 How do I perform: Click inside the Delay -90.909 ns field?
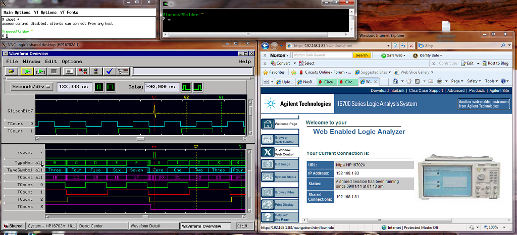[163, 87]
